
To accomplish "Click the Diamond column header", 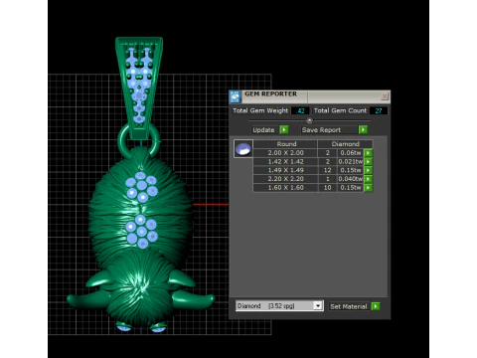I will tap(345, 144).
